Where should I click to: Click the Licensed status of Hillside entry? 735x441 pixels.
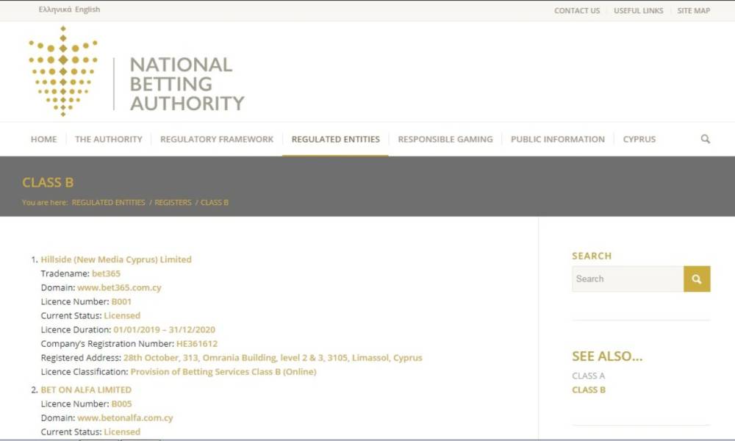(x=122, y=315)
